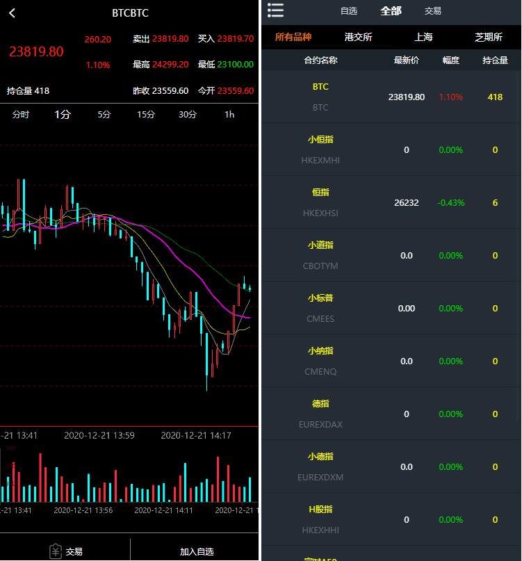Choose the 分时 chart interval
The height and width of the screenshot is (561, 522).
21,115
